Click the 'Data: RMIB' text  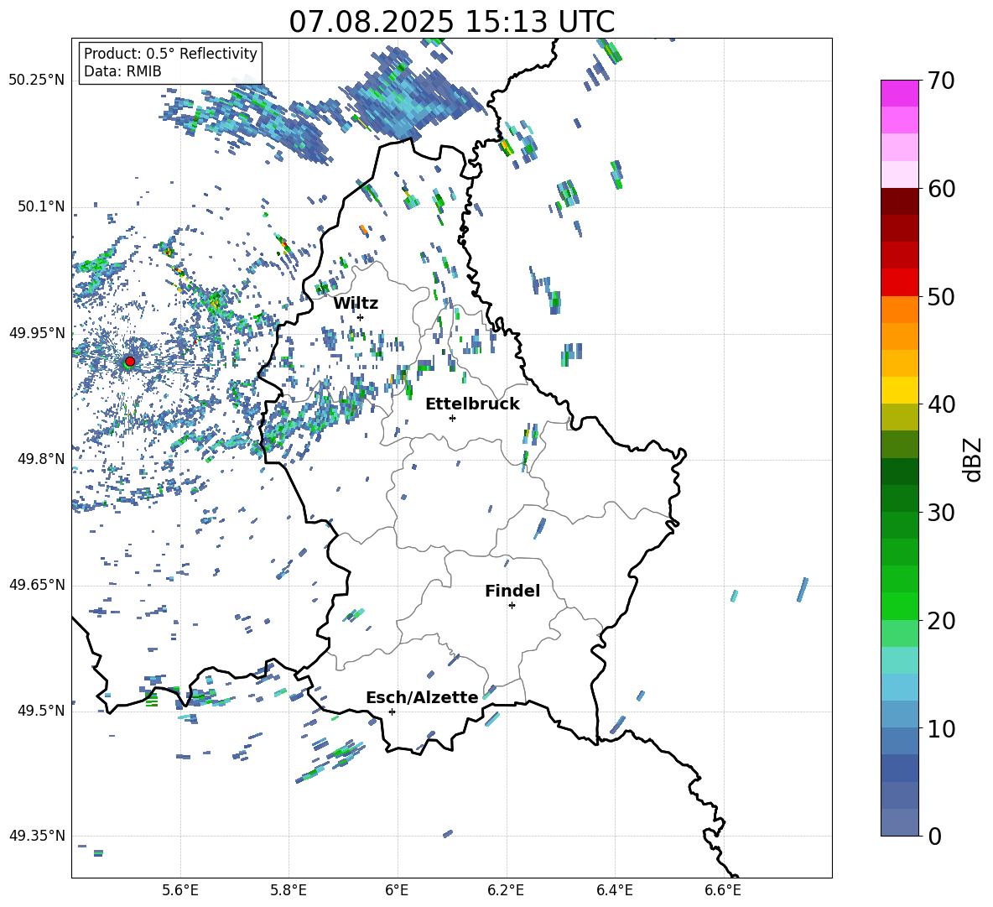coord(122,71)
